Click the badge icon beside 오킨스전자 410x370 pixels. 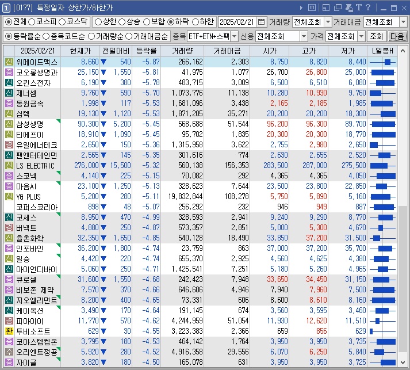click(9, 83)
